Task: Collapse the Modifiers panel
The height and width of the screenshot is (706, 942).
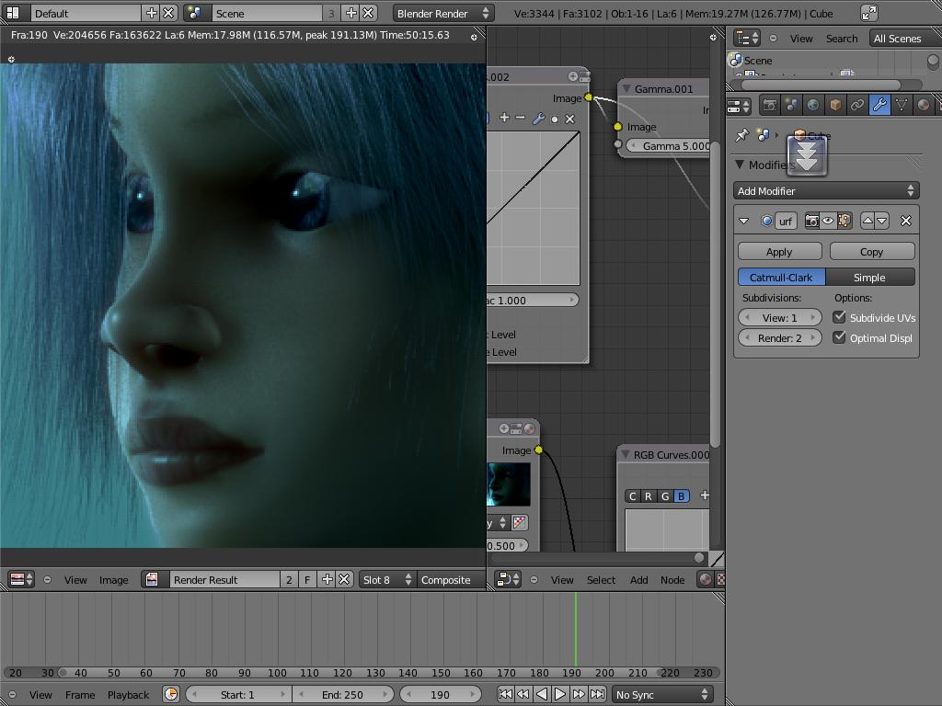Action: pos(741,165)
